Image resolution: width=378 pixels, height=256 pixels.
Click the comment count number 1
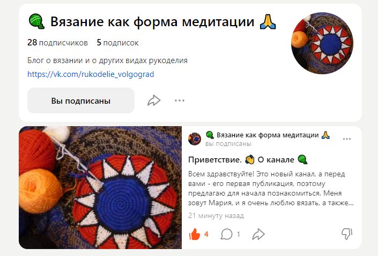238,234
